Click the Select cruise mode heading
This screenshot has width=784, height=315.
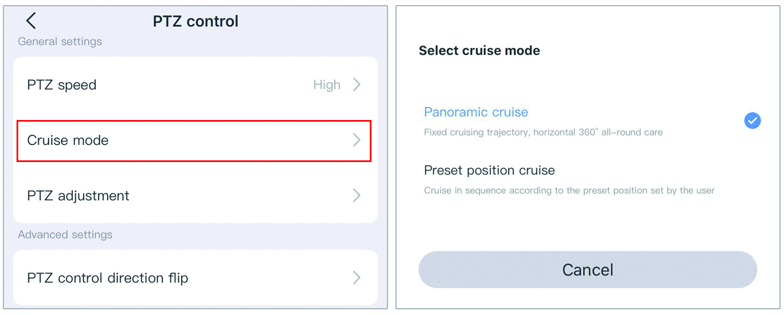pos(479,51)
